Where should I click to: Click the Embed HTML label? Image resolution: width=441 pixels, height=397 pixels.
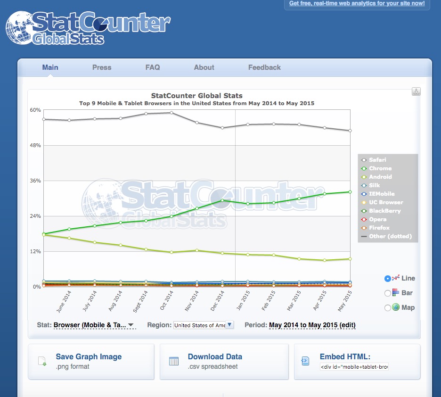click(x=345, y=356)
